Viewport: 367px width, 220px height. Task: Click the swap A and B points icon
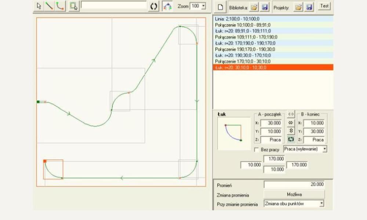291,114
